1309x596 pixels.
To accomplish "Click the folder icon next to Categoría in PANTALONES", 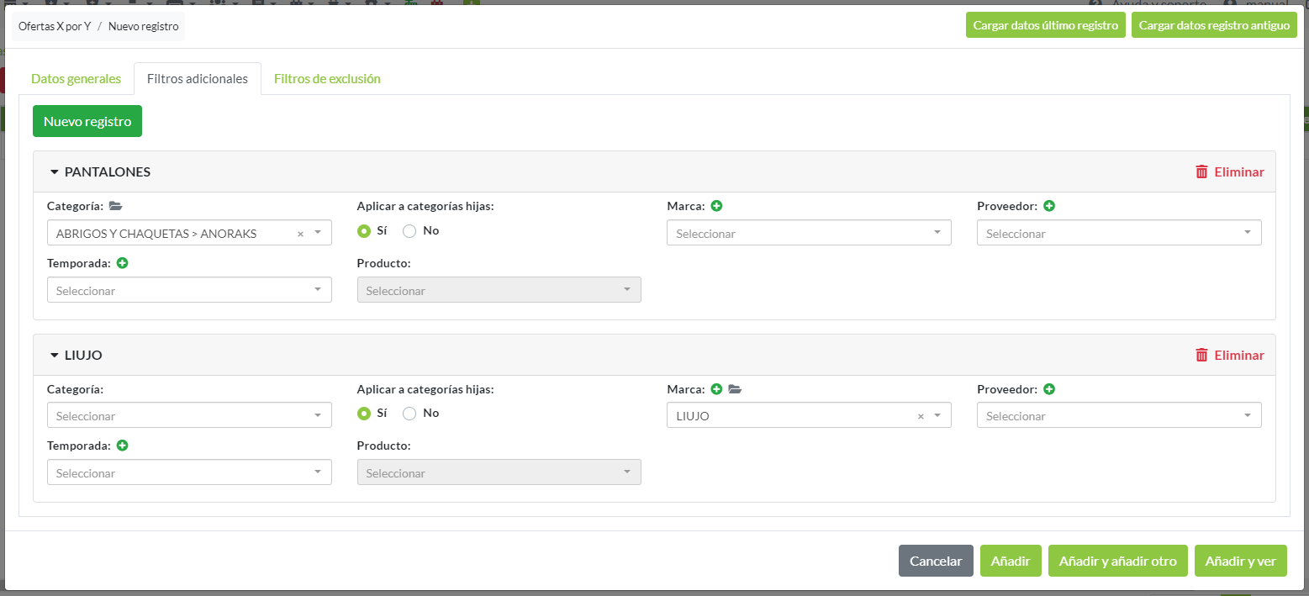I will [116, 206].
